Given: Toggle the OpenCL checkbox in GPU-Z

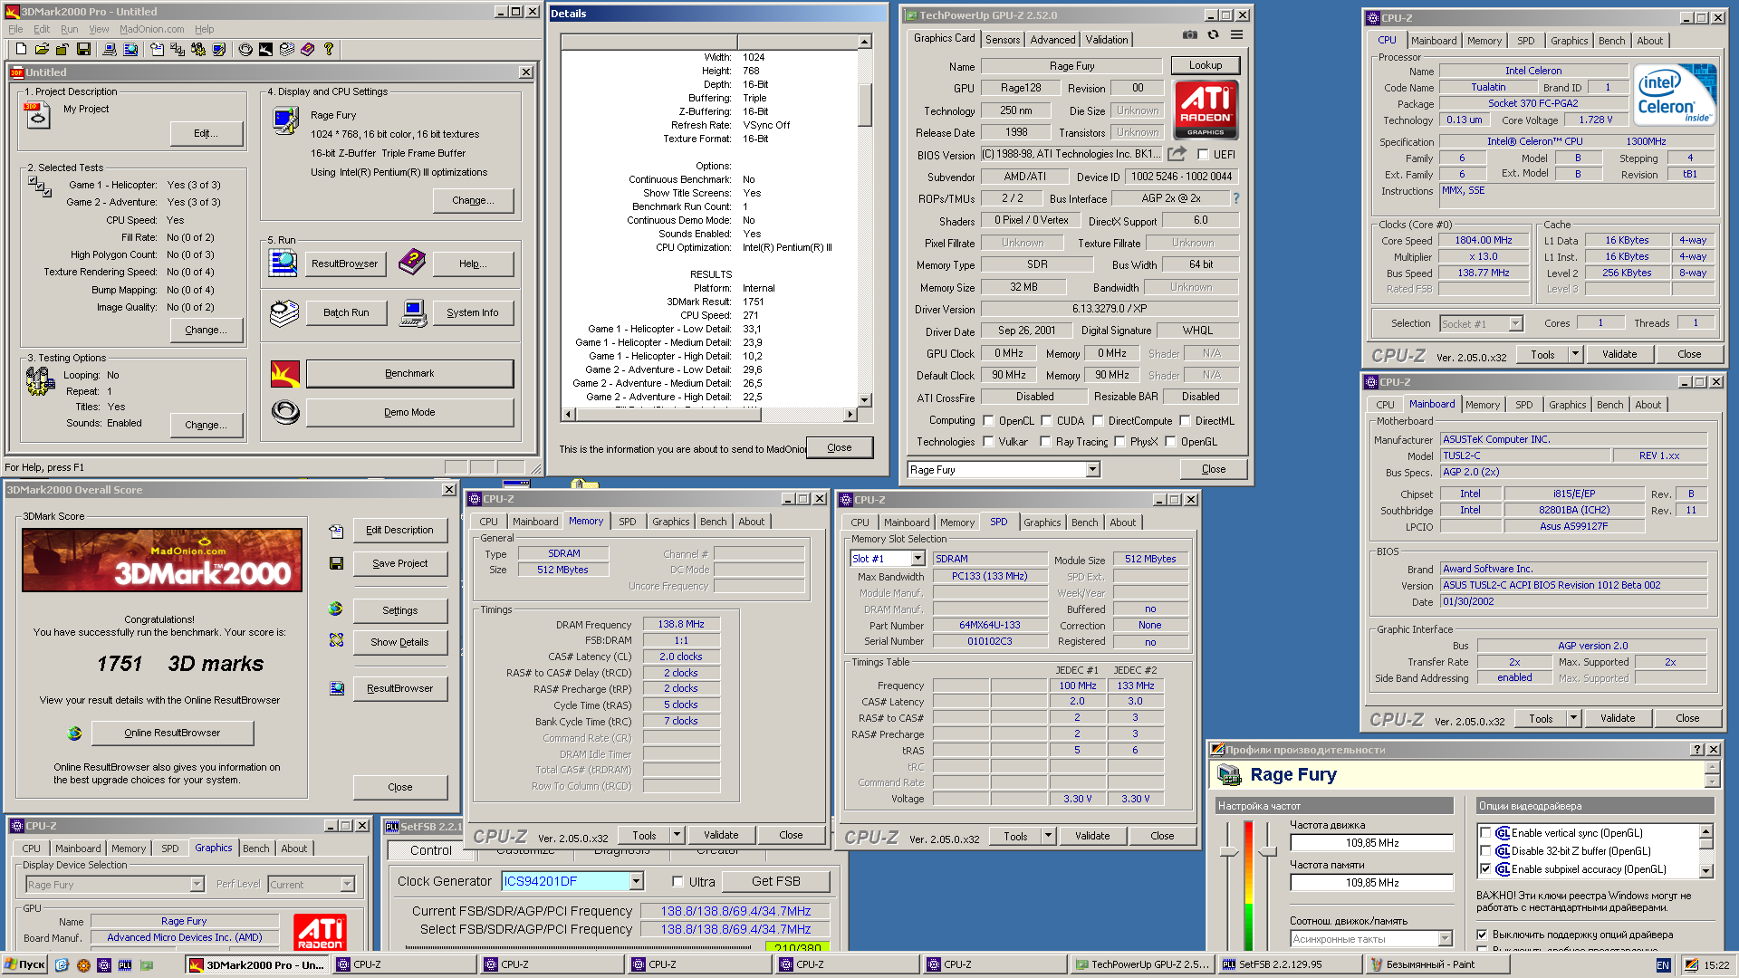Looking at the screenshot, I should (988, 421).
